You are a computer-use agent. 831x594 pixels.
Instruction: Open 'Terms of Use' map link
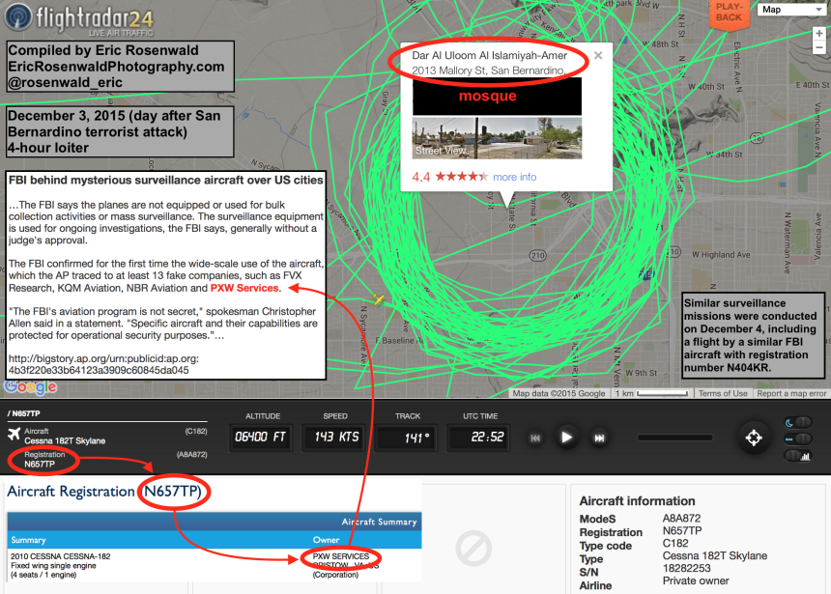click(723, 394)
